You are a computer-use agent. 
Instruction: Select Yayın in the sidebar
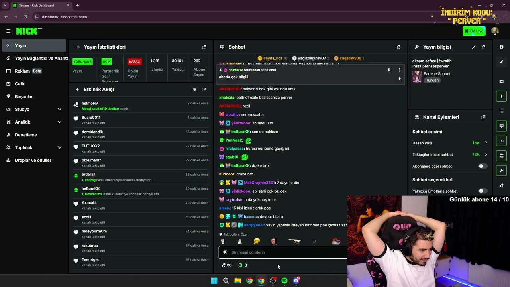(x=34, y=45)
